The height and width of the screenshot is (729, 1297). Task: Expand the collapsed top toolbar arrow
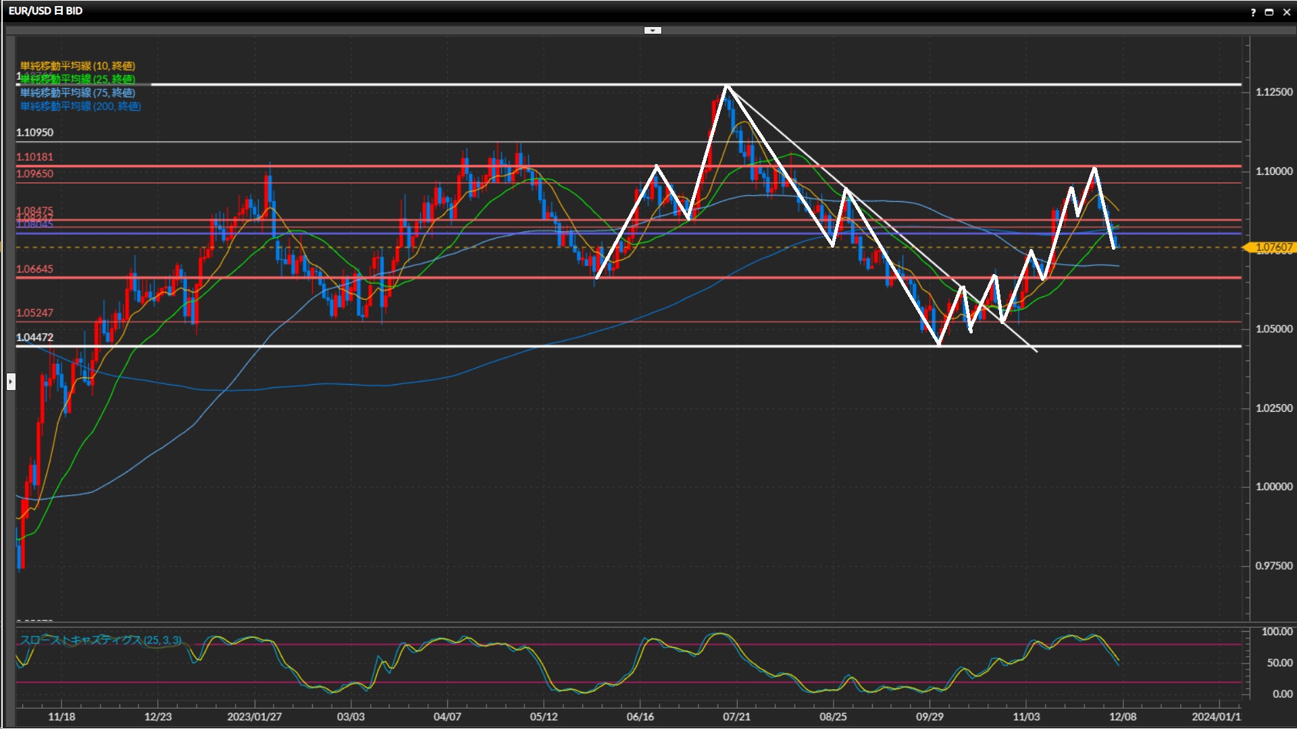tap(652, 30)
